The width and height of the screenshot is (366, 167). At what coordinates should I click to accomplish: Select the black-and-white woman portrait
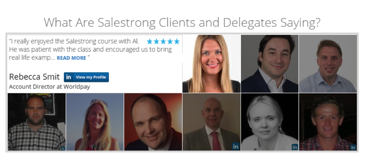pyautogui.click(x=270, y=122)
